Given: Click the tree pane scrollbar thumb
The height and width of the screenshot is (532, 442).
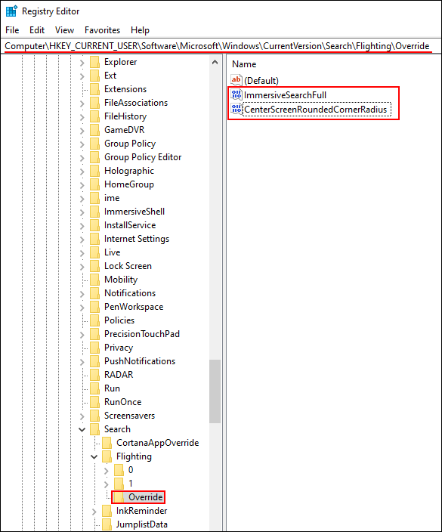Looking at the screenshot, I should (215, 391).
